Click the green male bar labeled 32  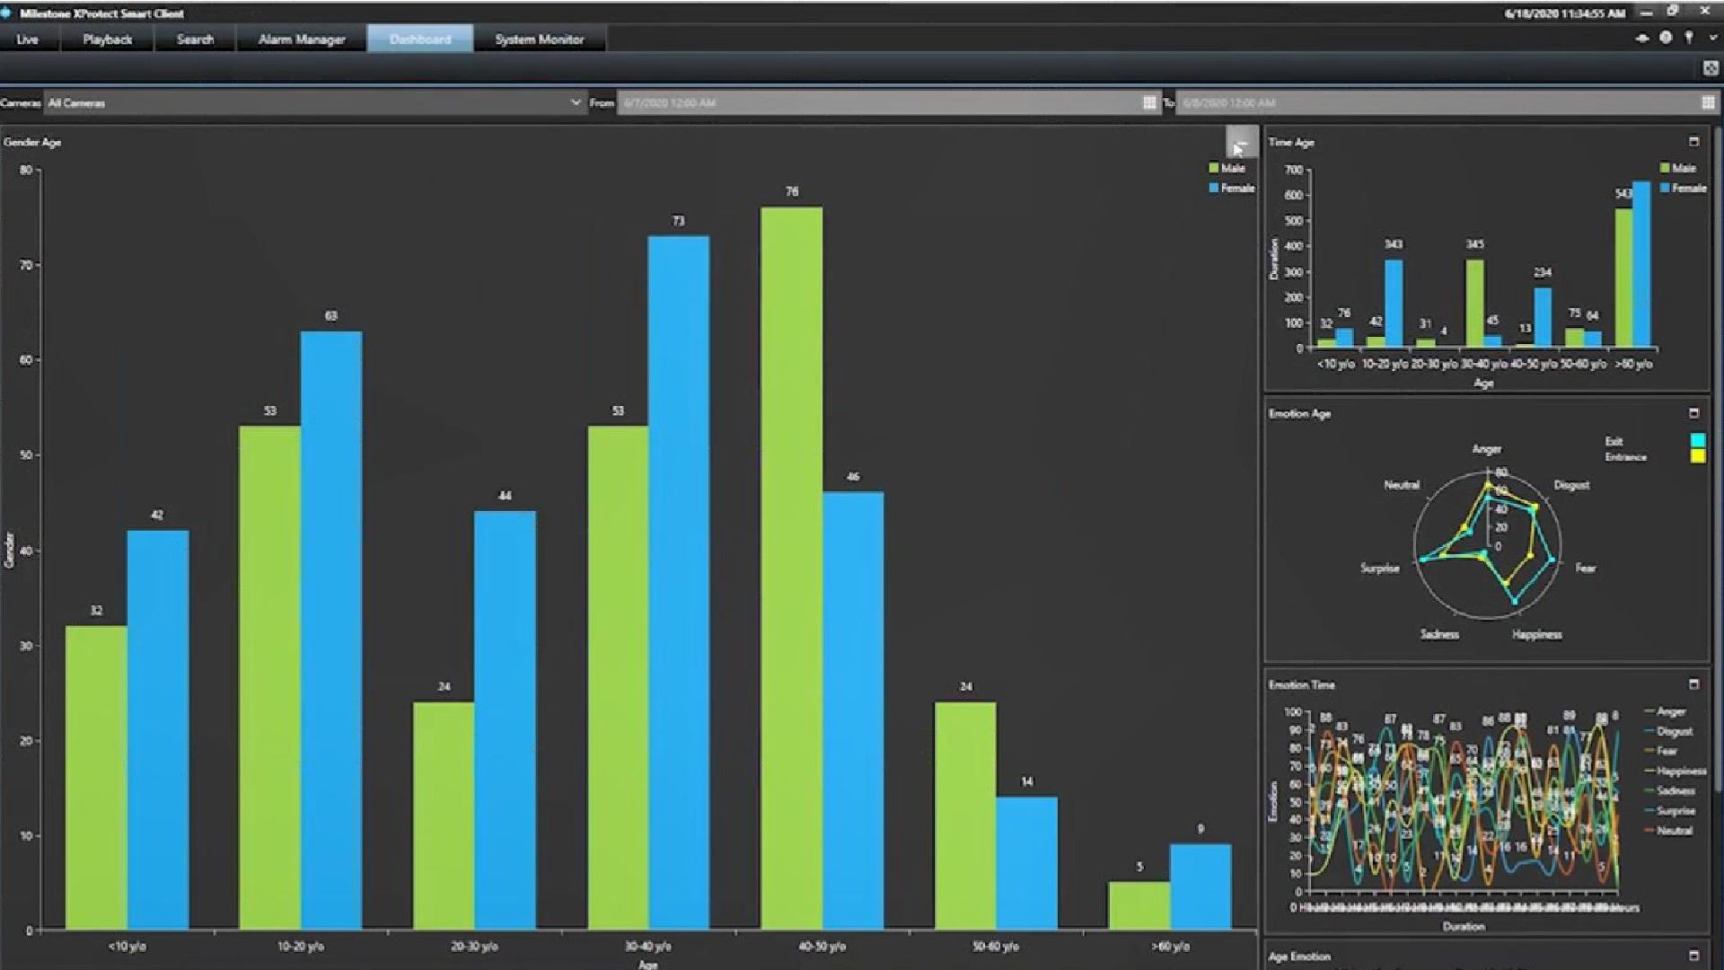coord(96,777)
